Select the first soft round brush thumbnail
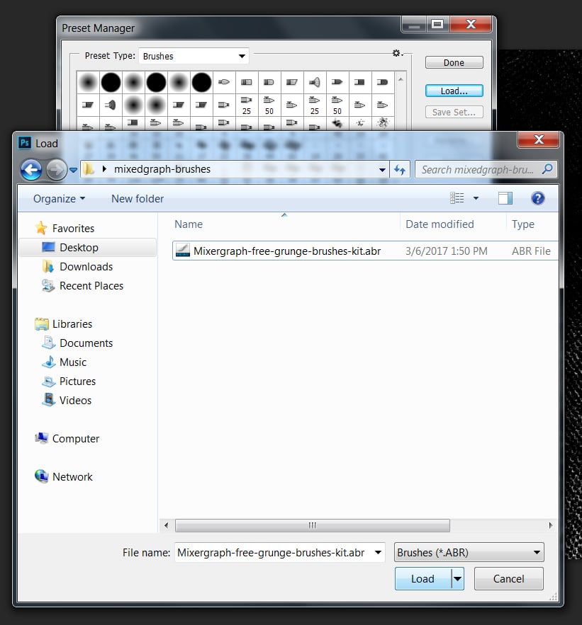This screenshot has width=582, height=625. (88, 83)
